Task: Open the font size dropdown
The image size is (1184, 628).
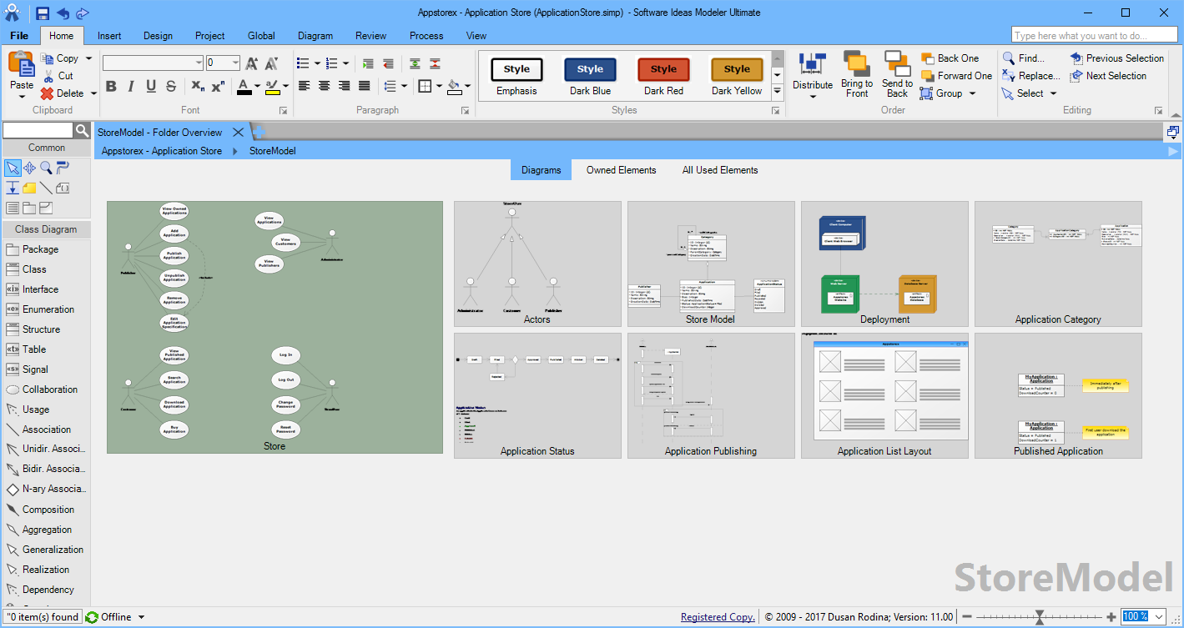Action: tap(235, 63)
